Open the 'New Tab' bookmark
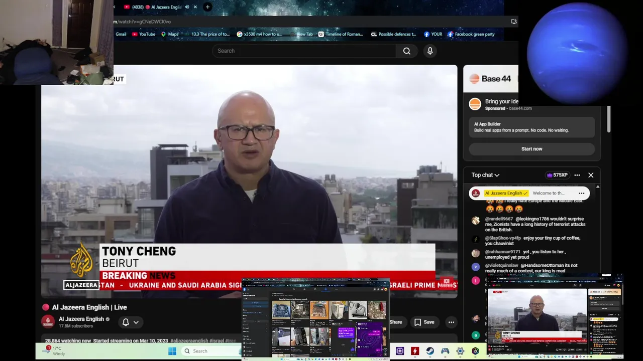Viewport: 643px width, 361px height. [301, 34]
